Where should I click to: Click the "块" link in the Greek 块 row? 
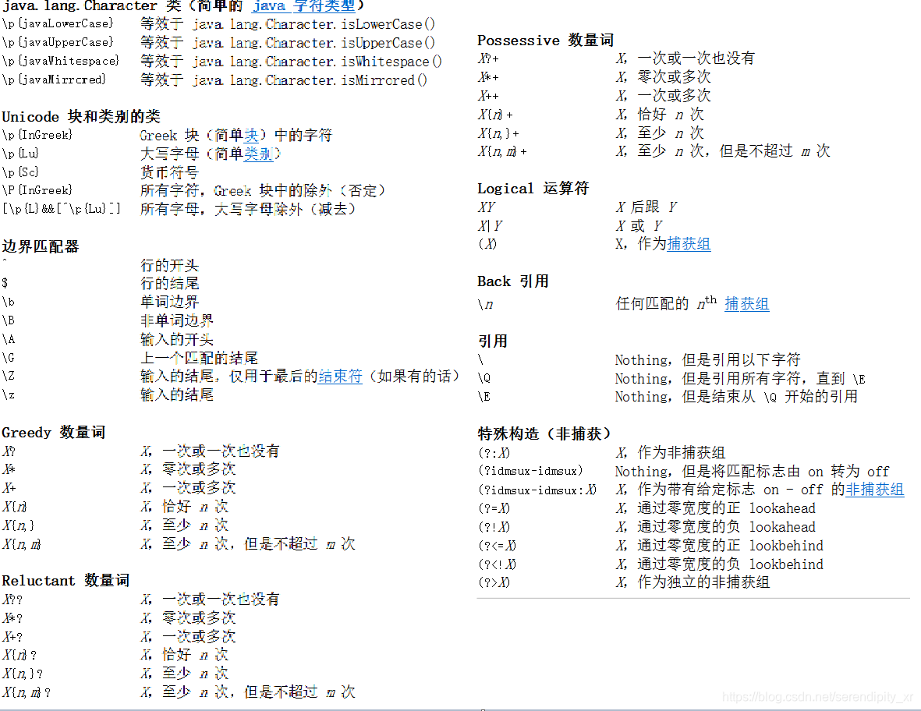click(250, 135)
